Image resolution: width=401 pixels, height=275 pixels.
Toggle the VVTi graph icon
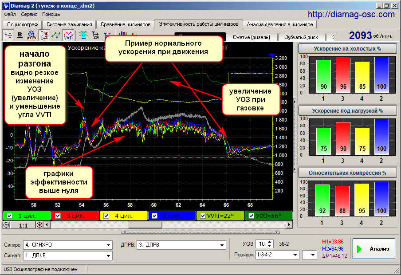point(68,35)
